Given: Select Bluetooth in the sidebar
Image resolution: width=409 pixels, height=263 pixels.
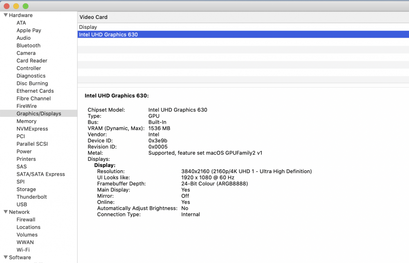Looking at the screenshot, I should 29,46.
